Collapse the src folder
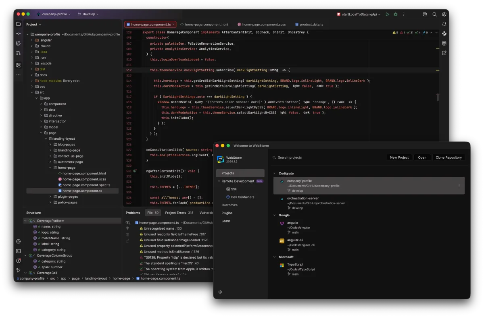Image resolution: width=484 pixels, height=317 pixels. tap(32, 92)
